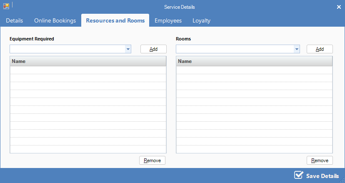345x183 pixels.
Task: Focus the Equipment Required text field
Action: click(67, 49)
